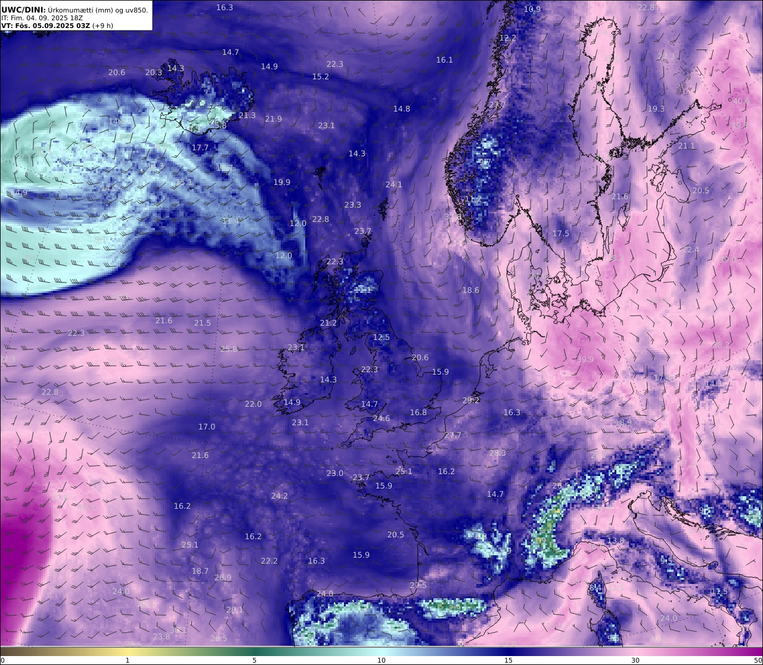
Task: Click the 5 tick on the color scale
Action: point(255,660)
